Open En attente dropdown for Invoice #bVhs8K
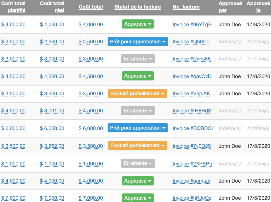This screenshot has width=271, height=202. click(137, 59)
